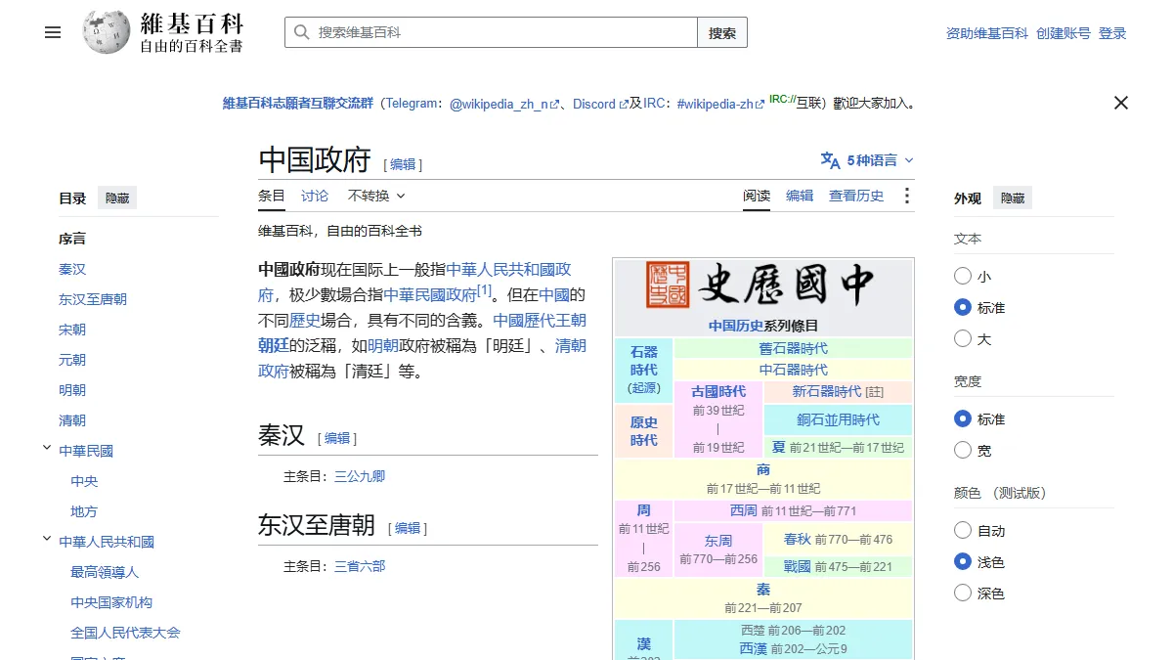
Task: Open 新石器時代 in history infobox
Action: [827, 391]
